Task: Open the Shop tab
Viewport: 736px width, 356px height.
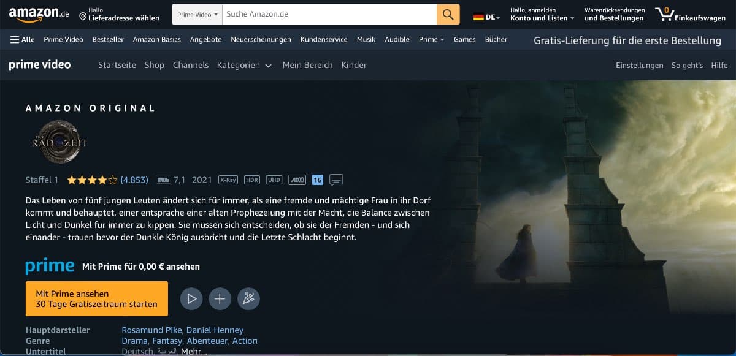Action: coord(155,65)
